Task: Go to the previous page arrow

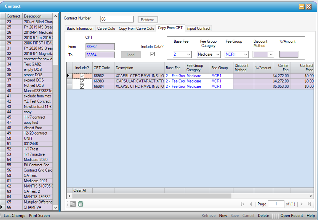Action: [251, 204]
